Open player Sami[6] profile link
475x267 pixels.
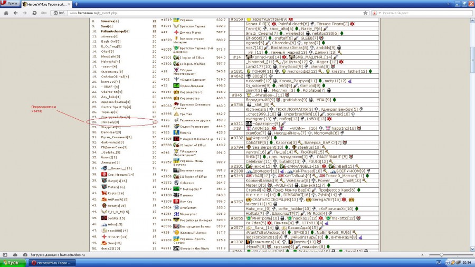click(107, 26)
